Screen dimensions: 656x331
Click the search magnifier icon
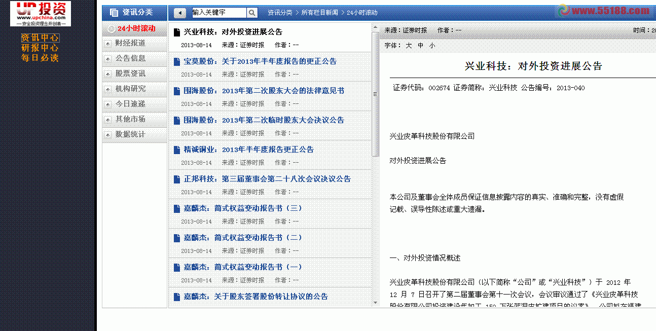252,13
